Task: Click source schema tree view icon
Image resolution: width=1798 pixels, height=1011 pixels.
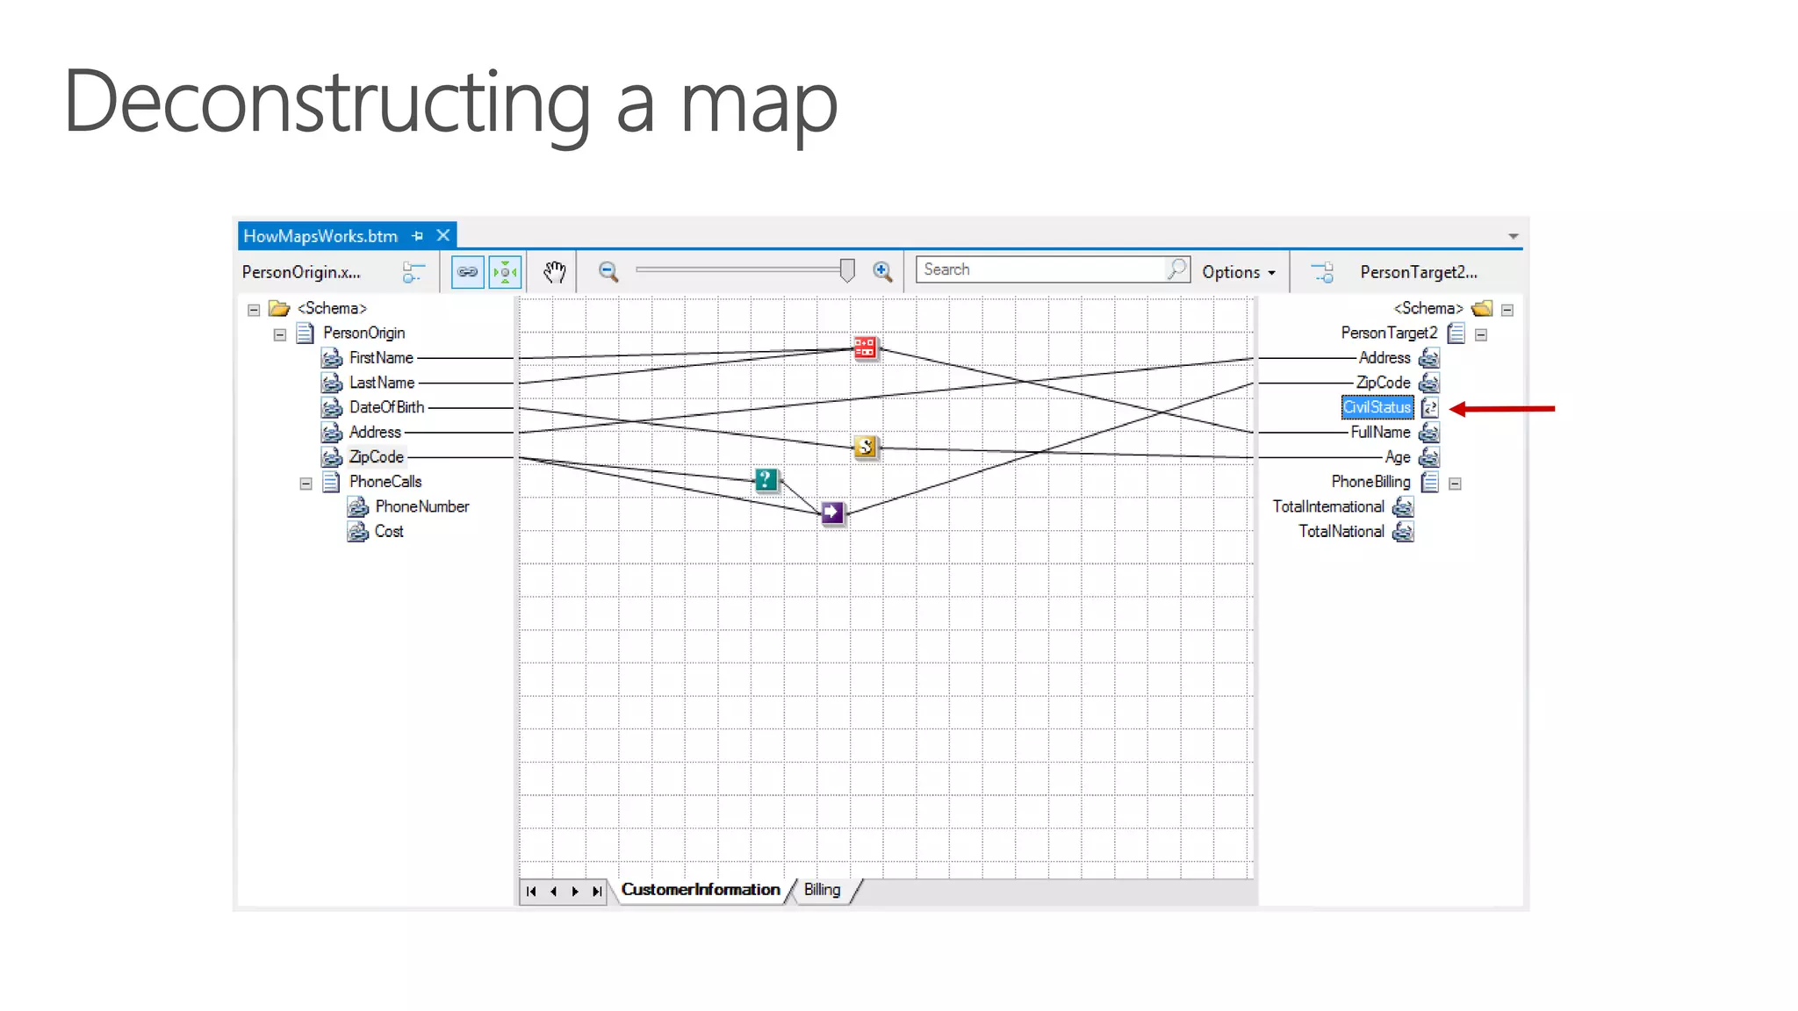Action: tap(413, 272)
